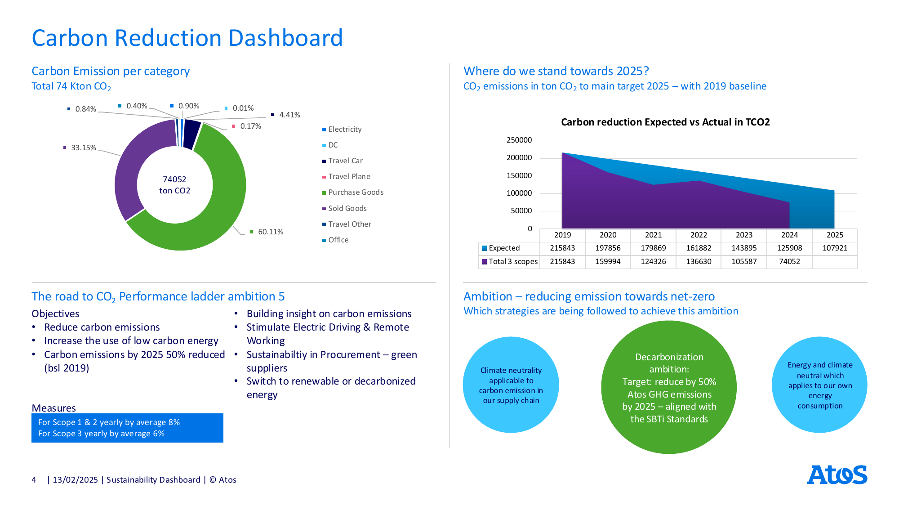Screen dimensions: 899x506
Task: Click the 0.01% data label
Action: (243, 108)
